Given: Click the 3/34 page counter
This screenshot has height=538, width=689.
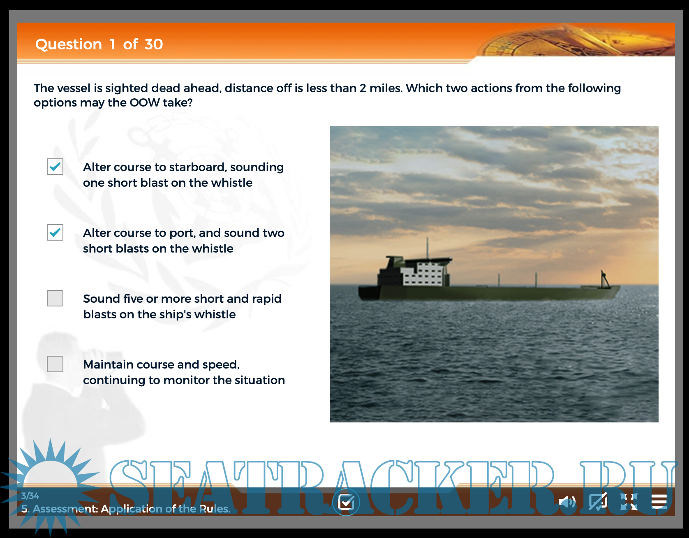Looking at the screenshot, I should tap(30, 496).
